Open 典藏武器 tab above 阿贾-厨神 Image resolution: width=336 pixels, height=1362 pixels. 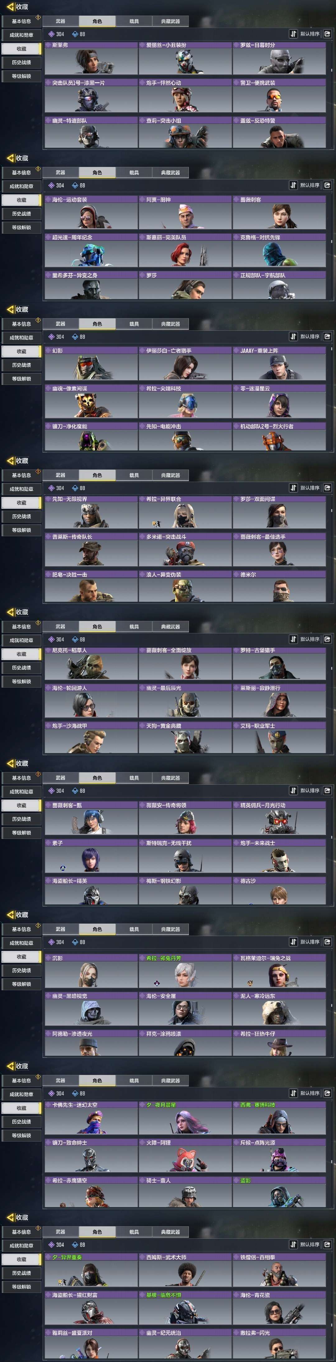[x=170, y=173]
